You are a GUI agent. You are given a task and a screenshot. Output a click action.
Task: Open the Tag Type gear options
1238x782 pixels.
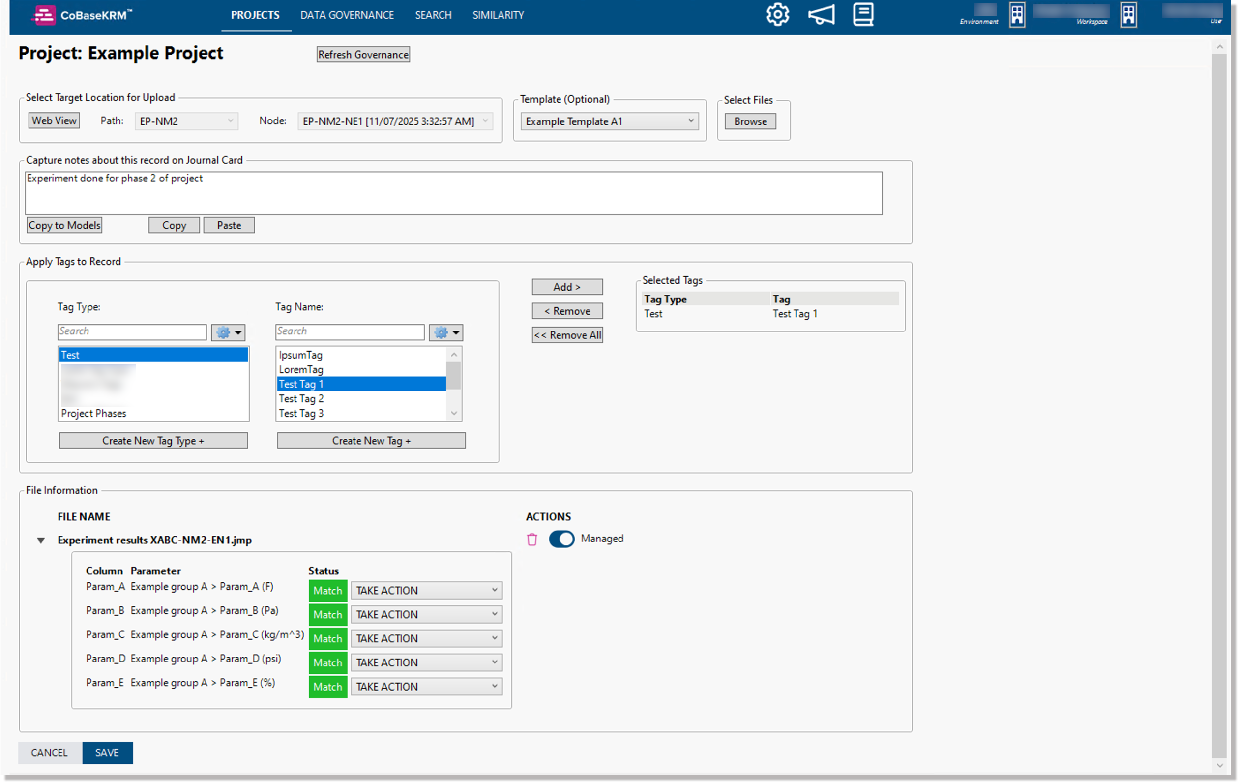coord(228,332)
